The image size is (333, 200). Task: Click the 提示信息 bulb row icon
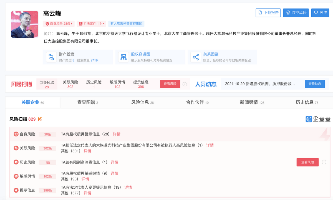click(x=16, y=190)
